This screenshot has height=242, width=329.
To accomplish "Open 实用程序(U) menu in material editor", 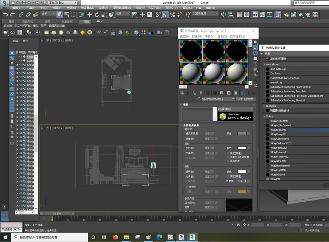I will click(237, 37).
